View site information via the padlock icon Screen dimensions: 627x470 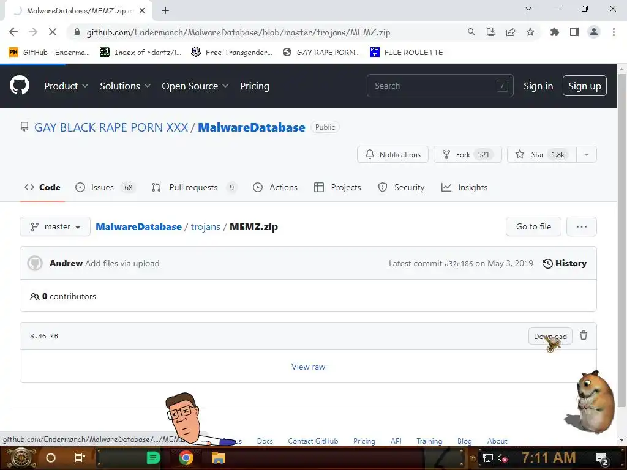(77, 32)
